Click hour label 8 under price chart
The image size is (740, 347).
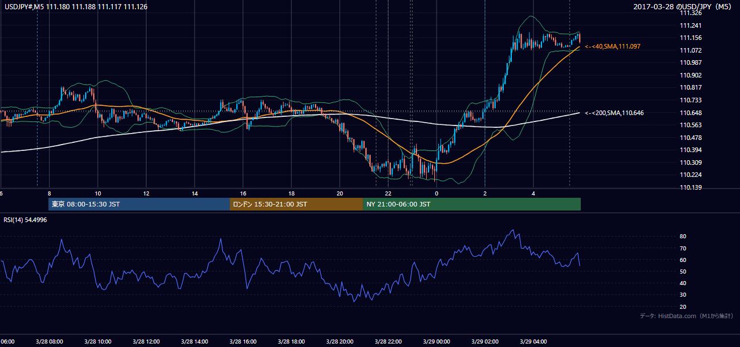point(49,193)
